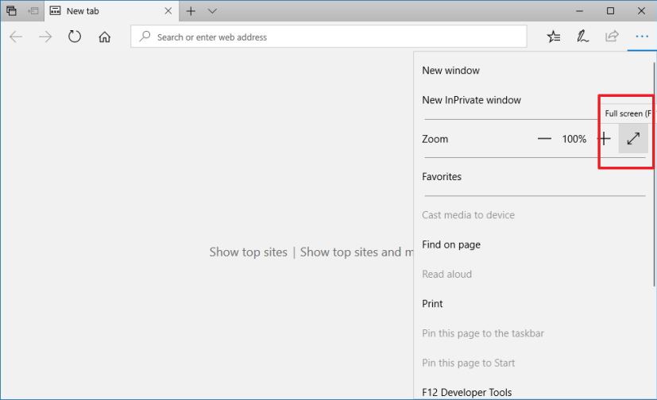Maximize the Edge window
The image size is (657, 400).
coord(610,11)
